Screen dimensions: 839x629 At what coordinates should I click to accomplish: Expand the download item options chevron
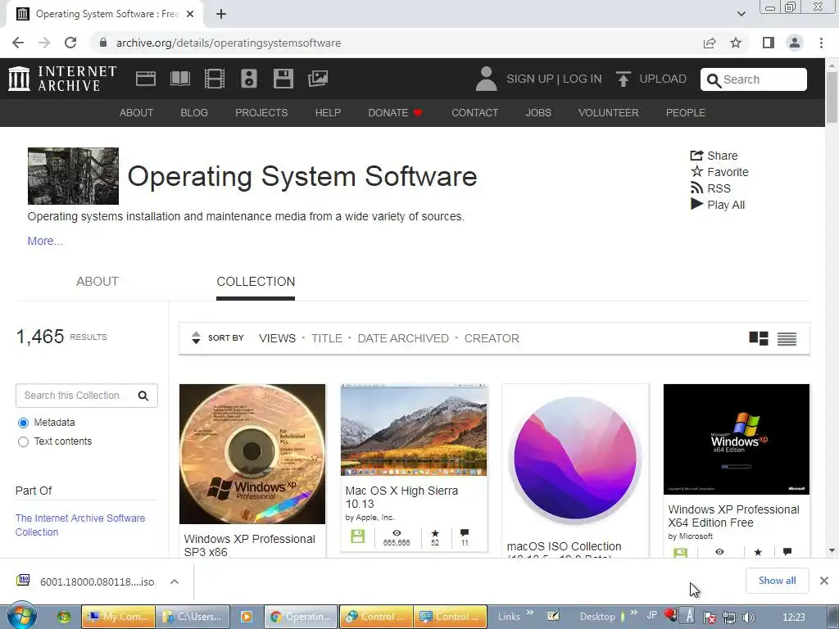(x=175, y=581)
